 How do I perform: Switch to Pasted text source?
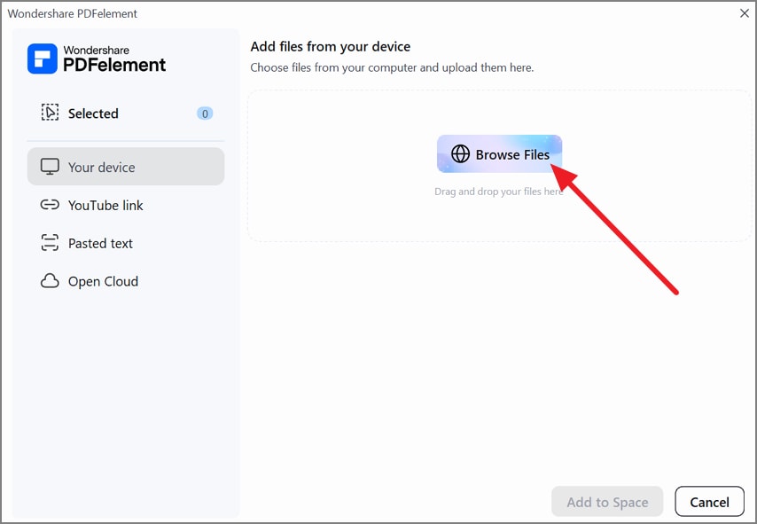(126, 243)
